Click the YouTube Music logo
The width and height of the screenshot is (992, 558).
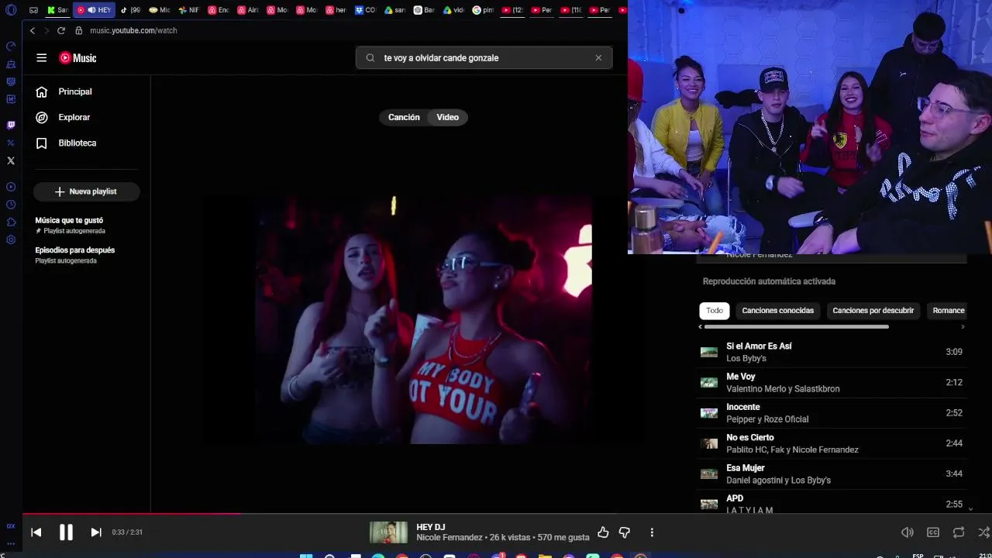pyautogui.click(x=77, y=58)
